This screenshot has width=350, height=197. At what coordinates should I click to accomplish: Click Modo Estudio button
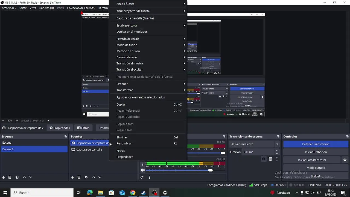coord(316,168)
